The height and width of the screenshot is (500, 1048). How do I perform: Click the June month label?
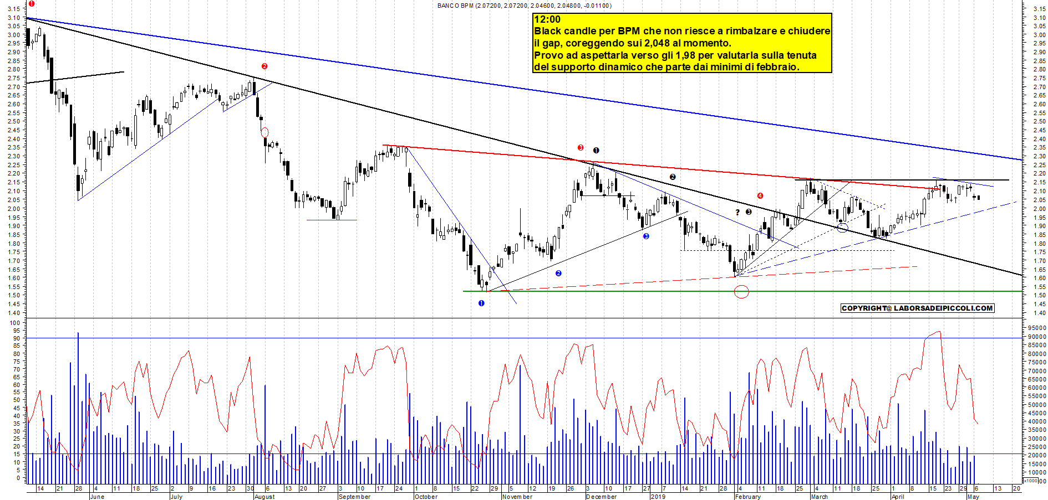(97, 497)
